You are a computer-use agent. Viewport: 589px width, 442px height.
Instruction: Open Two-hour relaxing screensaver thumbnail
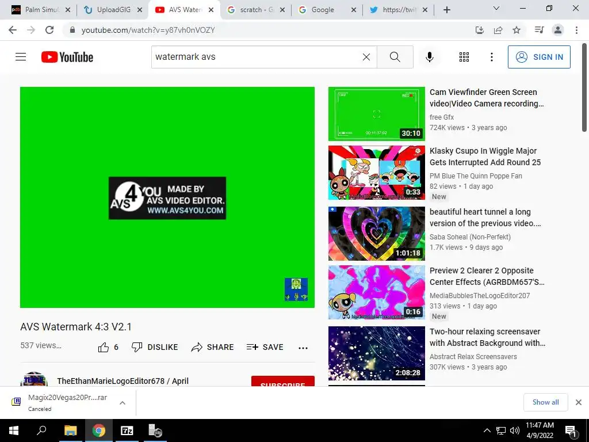pos(376,353)
